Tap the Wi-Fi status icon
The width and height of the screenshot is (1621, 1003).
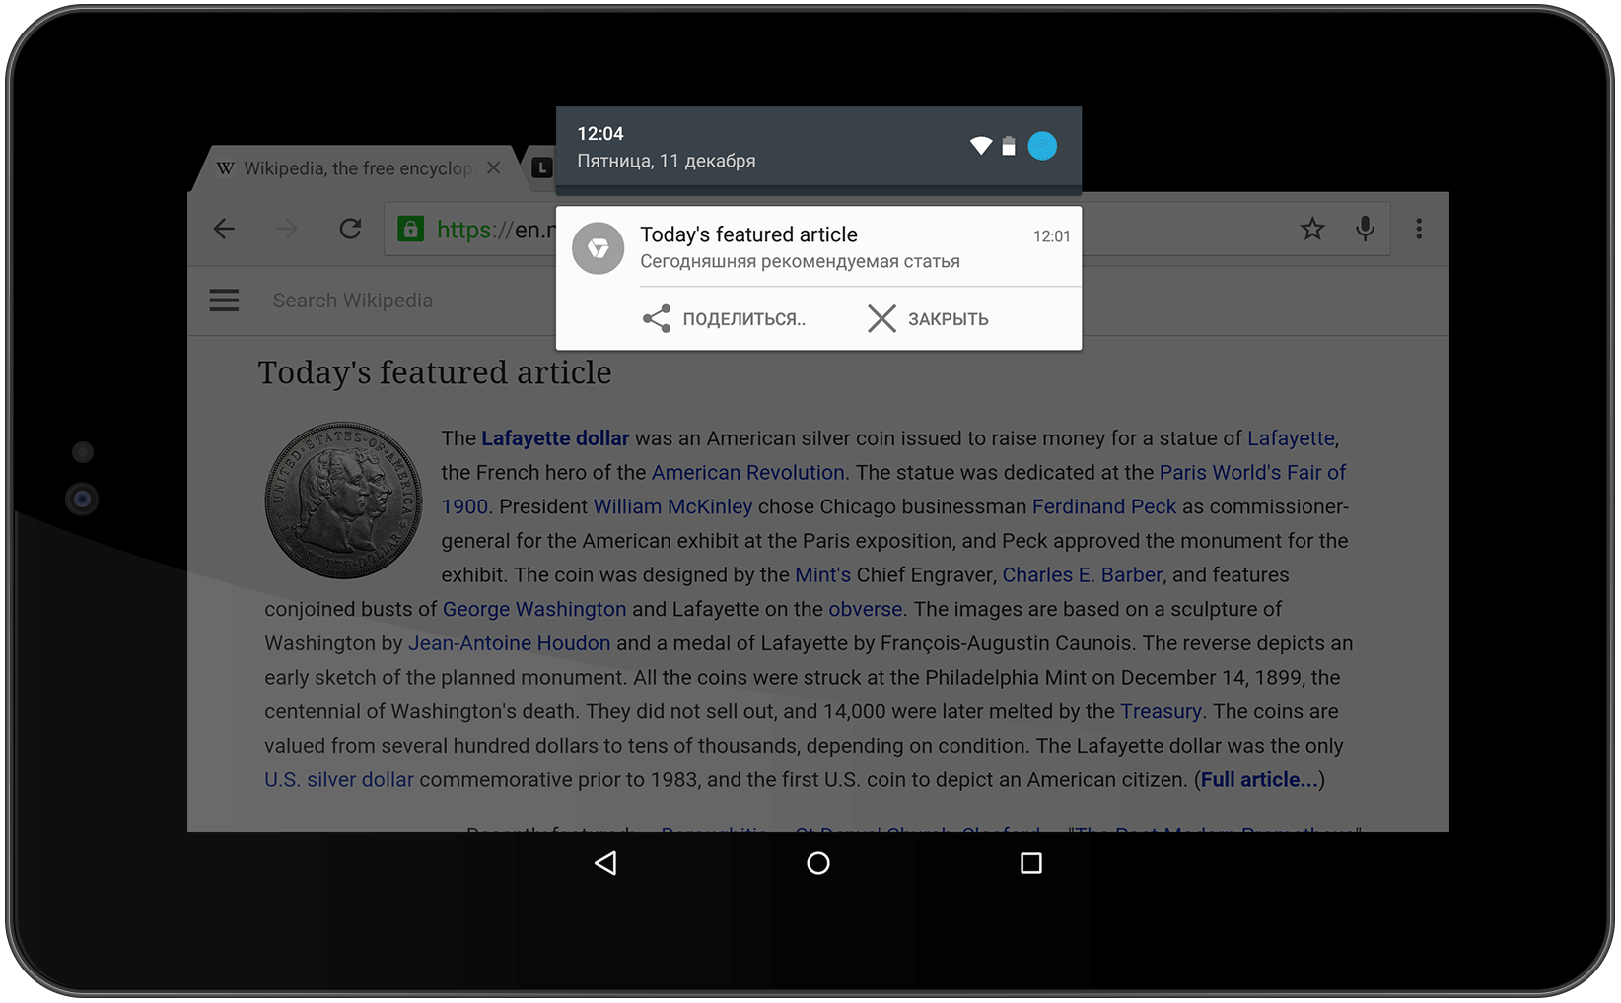tap(981, 146)
